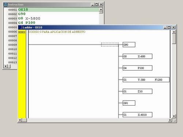Select the G1 Y-300 F1200 block
The image size is (183, 137).
146,80
